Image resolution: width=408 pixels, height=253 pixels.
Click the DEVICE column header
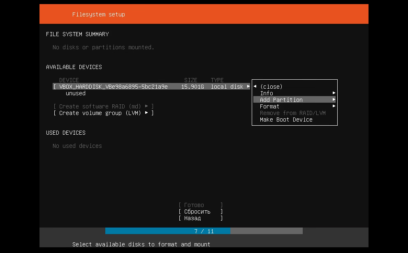click(69, 80)
